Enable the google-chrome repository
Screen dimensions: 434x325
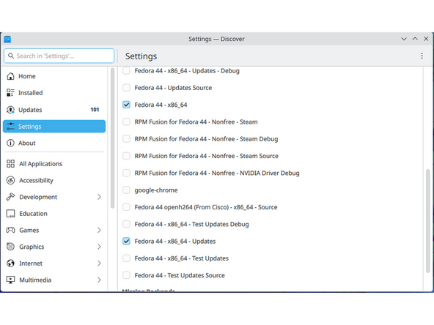(126, 190)
